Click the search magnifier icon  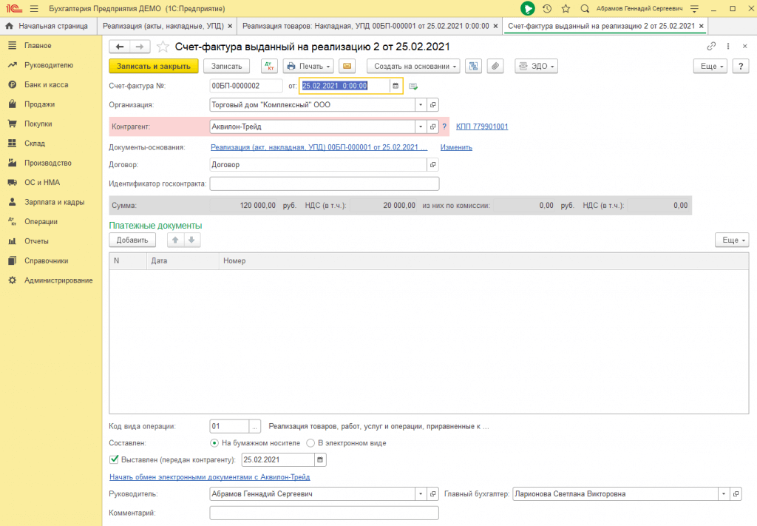(x=585, y=9)
